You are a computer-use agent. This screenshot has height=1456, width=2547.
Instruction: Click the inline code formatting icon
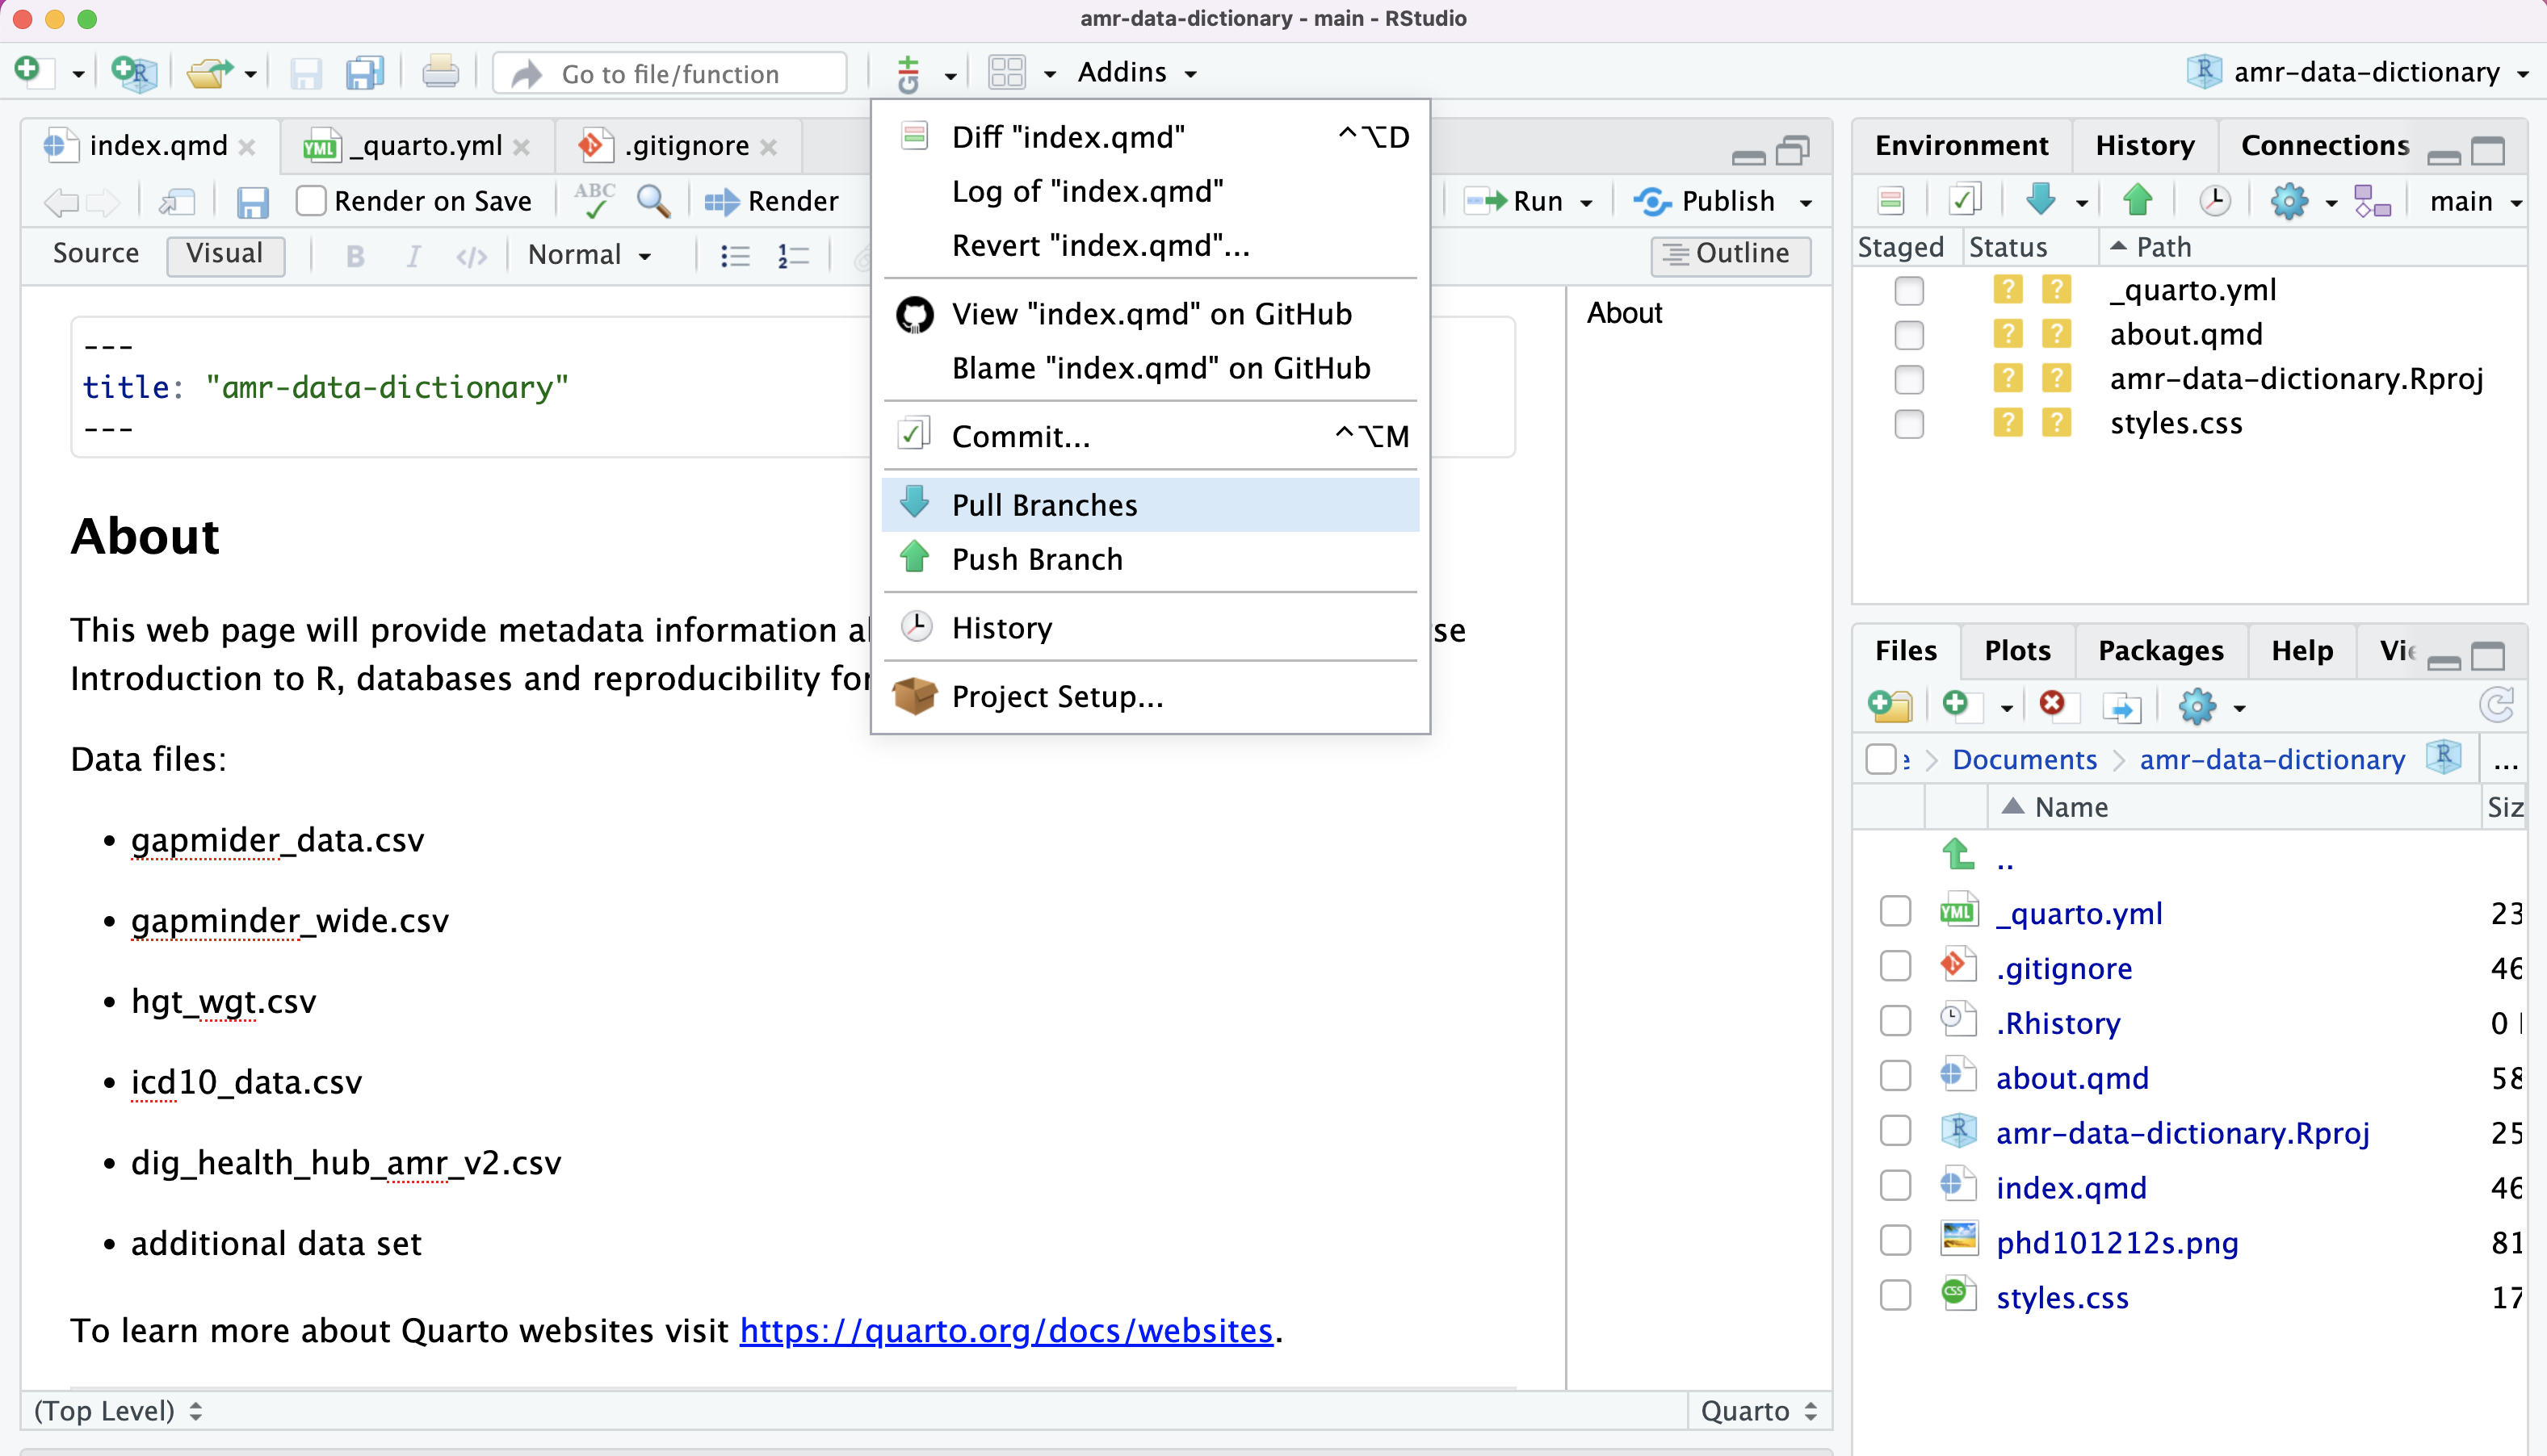(x=471, y=256)
